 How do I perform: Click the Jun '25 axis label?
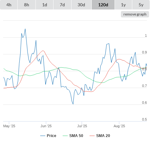(46, 126)
